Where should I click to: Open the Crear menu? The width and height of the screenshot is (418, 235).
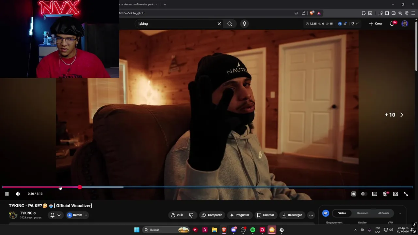[x=376, y=23]
